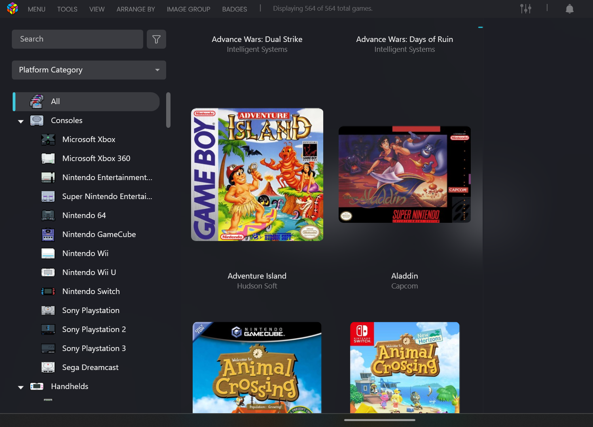Collapse the Handhelds tree group
The height and width of the screenshot is (427, 593).
pos(21,387)
